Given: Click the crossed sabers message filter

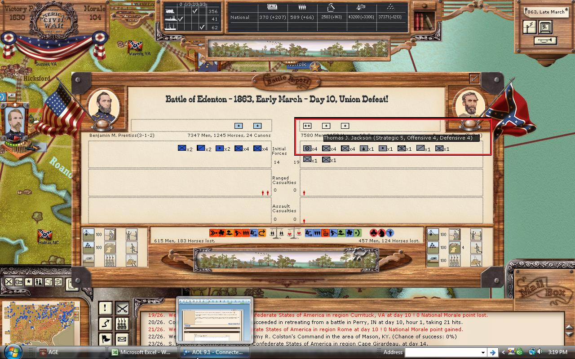Looking at the screenshot, I should tap(122, 308).
